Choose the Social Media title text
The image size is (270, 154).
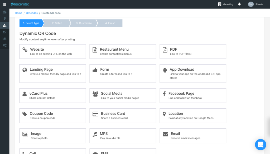coord(112,93)
